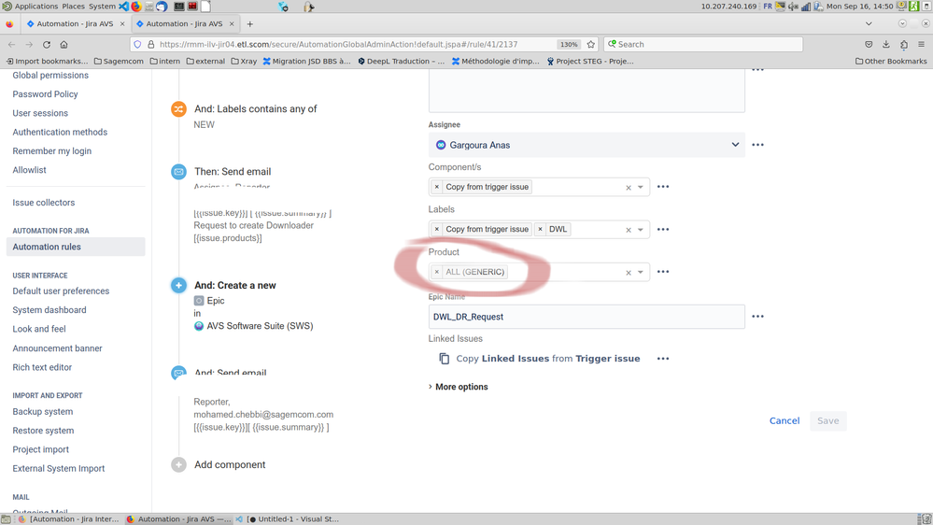Open the Firefox extensions menu
This screenshot has height=525, width=933.
coord(904,45)
